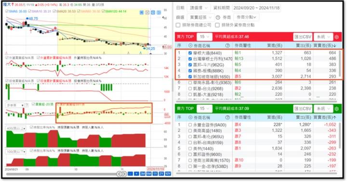The width and height of the screenshot is (347, 183).
Task: Open the 100(張)以下 holder dropdown
Action: click(x=15, y=152)
